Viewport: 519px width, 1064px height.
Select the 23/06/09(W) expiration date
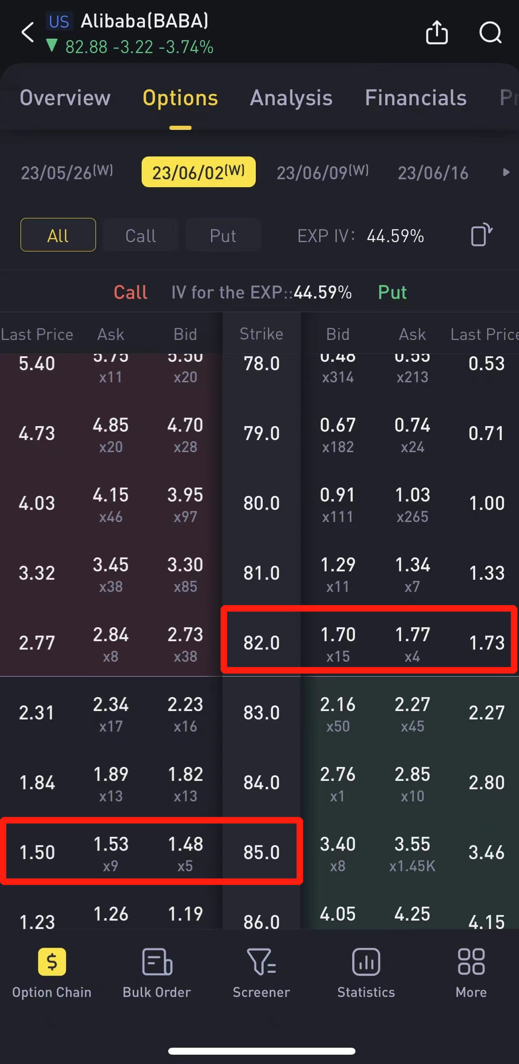point(322,172)
